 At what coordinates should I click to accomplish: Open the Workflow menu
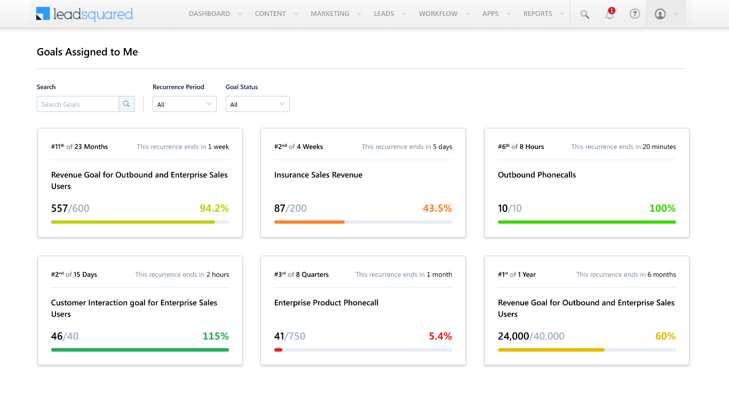pyautogui.click(x=438, y=14)
